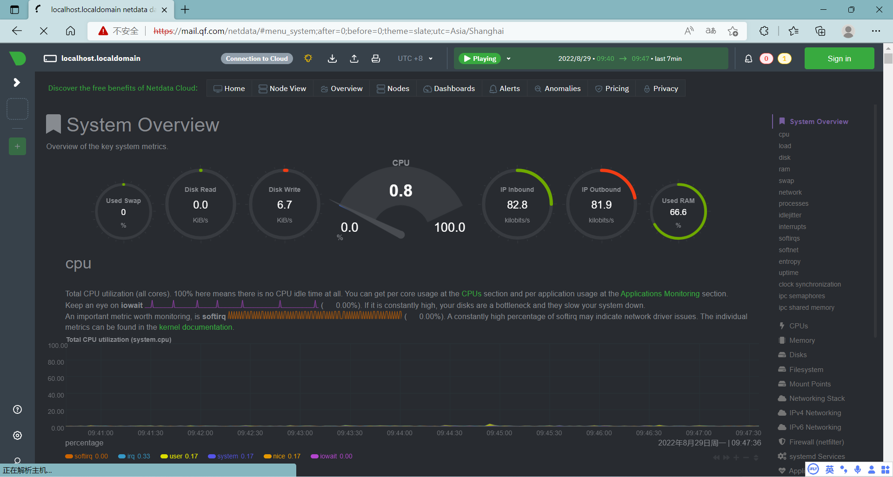This screenshot has width=893, height=477.
Task: Click the print dashboard icon
Action: pyautogui.click(x=376, y=59)
